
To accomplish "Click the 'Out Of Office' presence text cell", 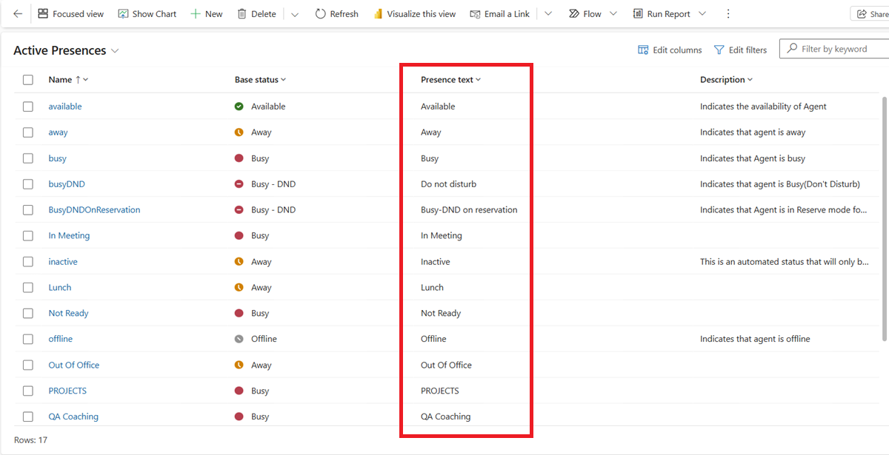I will click(446, 365).
